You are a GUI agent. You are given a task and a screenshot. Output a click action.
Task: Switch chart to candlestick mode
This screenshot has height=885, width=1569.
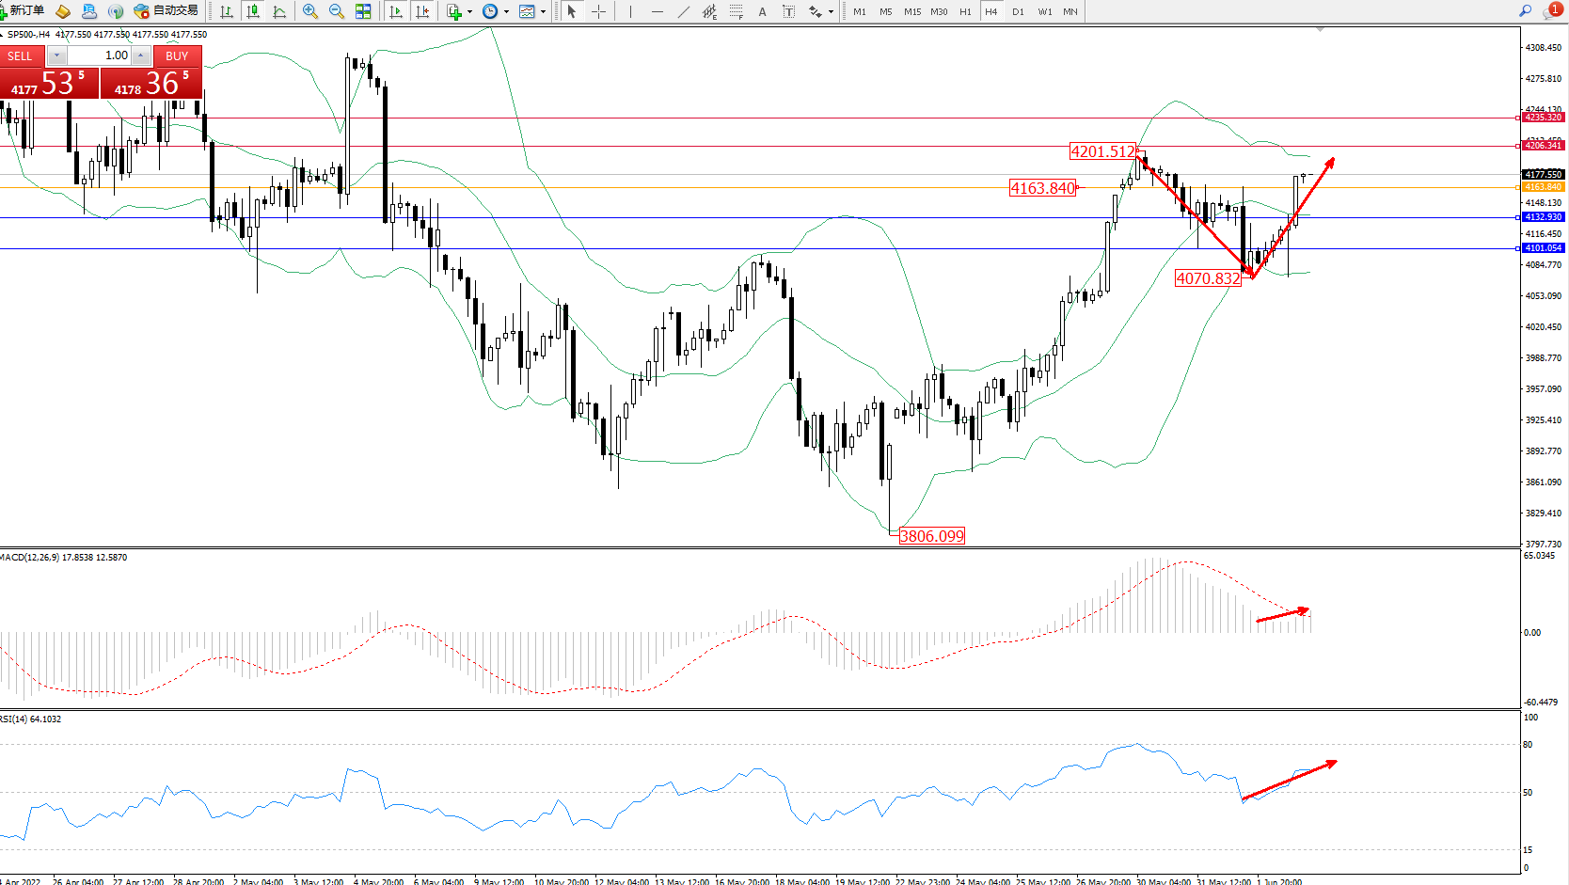point(253,11)
